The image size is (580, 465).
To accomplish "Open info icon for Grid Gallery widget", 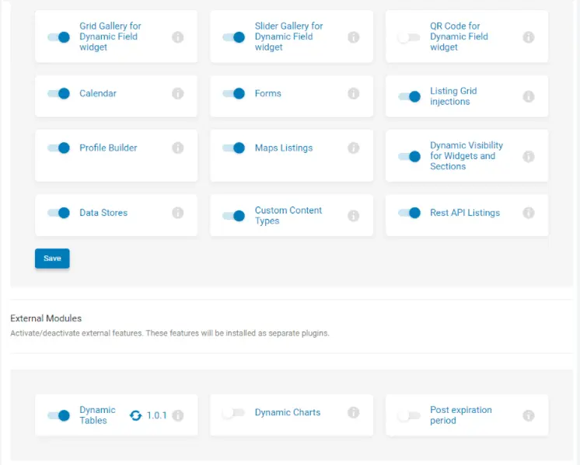I will point(178,37).
